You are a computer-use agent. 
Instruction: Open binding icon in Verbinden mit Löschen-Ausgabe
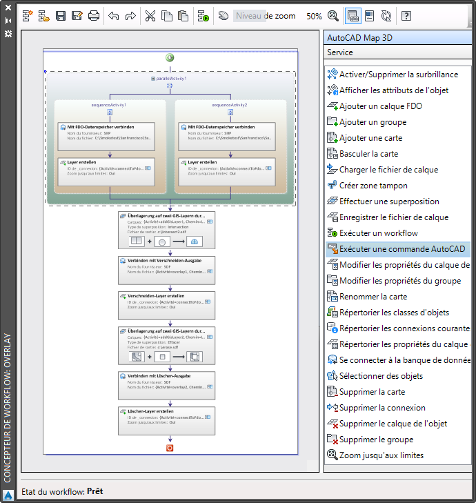point(210,387)
